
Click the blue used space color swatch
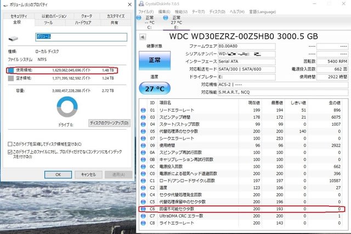tap(11, 70)
